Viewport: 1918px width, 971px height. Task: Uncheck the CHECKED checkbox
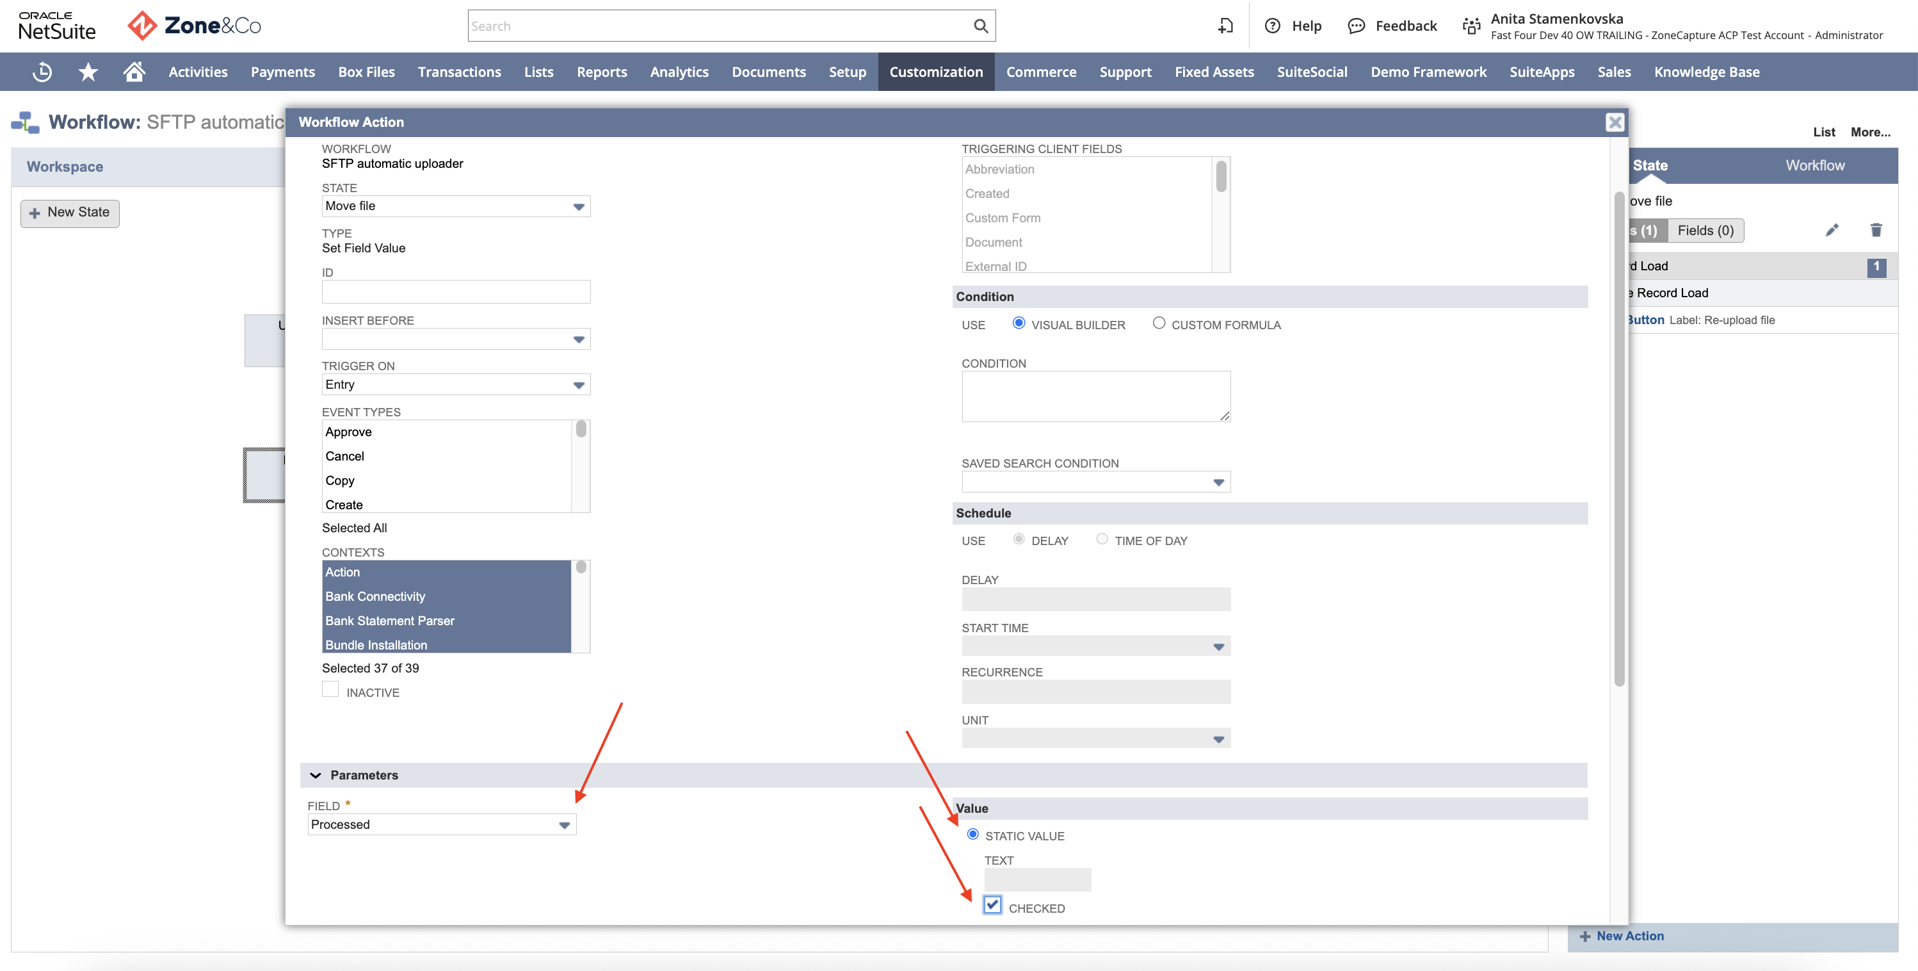[992, 904]
